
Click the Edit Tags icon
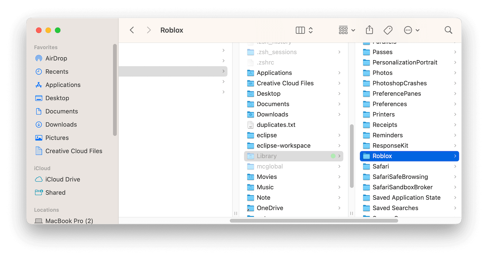click(388, 30)
